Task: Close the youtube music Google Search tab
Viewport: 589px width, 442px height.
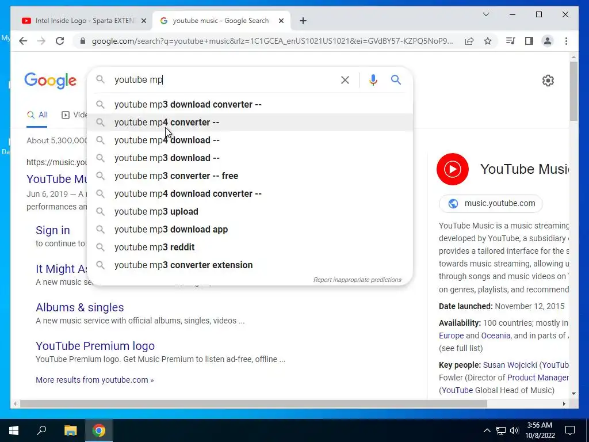Action: (x=281, y=21)
